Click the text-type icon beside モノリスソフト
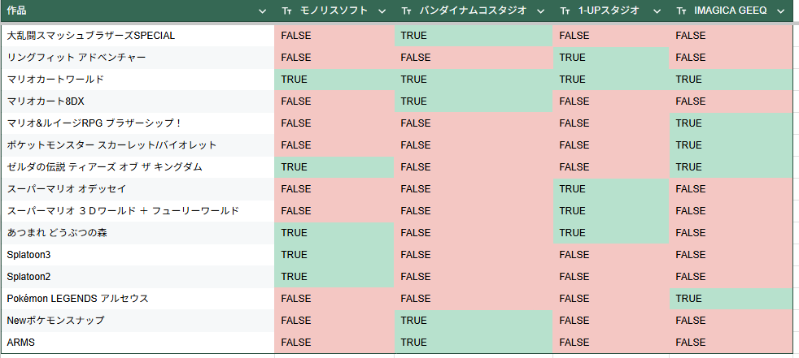Viewport: 799px width, 358px height. (x=286, y=11)
